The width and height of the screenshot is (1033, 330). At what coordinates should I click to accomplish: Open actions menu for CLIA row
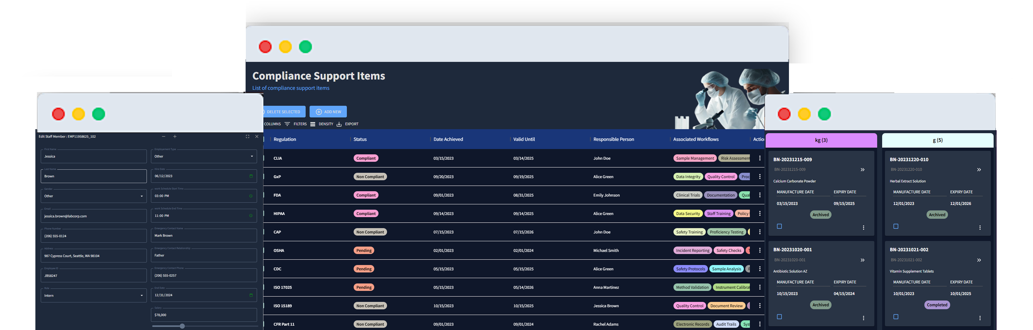[x=760, y=158]
